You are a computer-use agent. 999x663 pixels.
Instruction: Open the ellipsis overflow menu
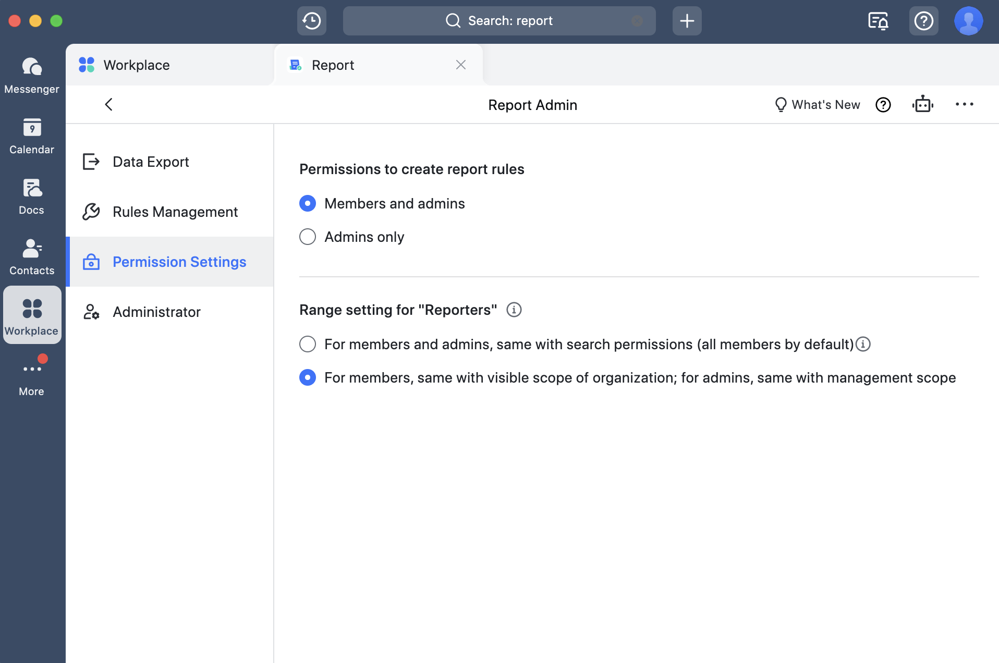click(965, 104)
